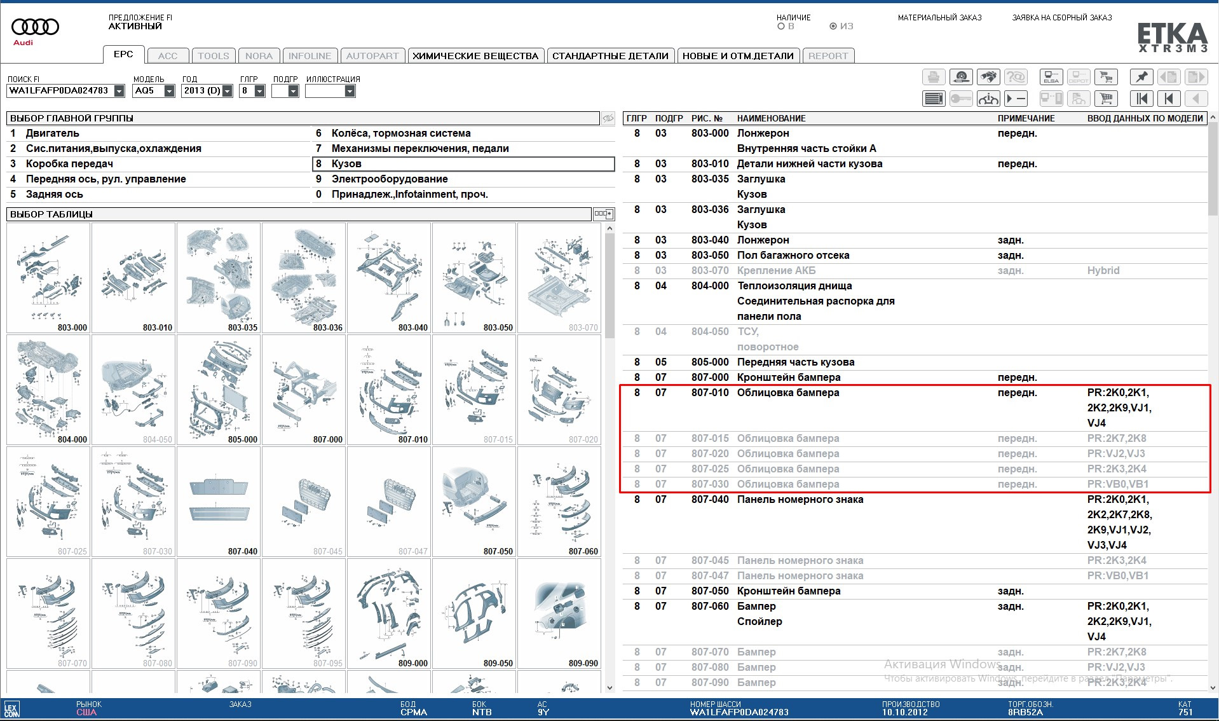Click ЗАЯВКА НА СБОРНЫЙ ЗАКАЗ at the top

[x=1062, y=18]
